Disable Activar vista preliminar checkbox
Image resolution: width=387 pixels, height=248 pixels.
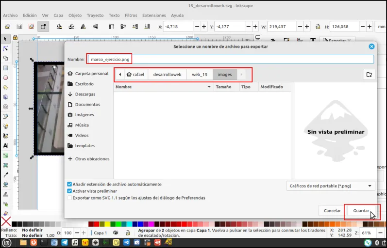pos(69,191)
